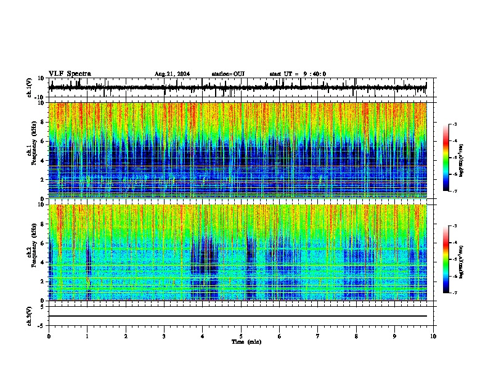Click the ch.1 voltage waveform trace
This screenshot has width=488, height=377.
pyautogui.click(x=237, y=87)
